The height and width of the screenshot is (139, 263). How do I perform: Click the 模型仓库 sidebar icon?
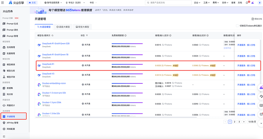point(4,71)
